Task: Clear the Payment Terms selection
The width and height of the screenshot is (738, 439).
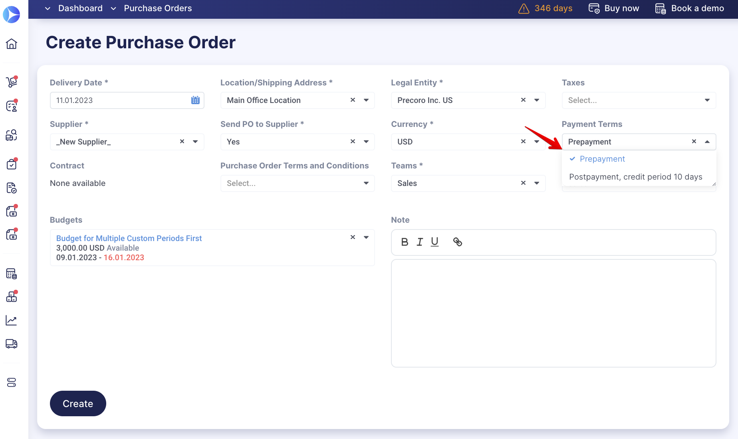Action: (x=694, y=141)
